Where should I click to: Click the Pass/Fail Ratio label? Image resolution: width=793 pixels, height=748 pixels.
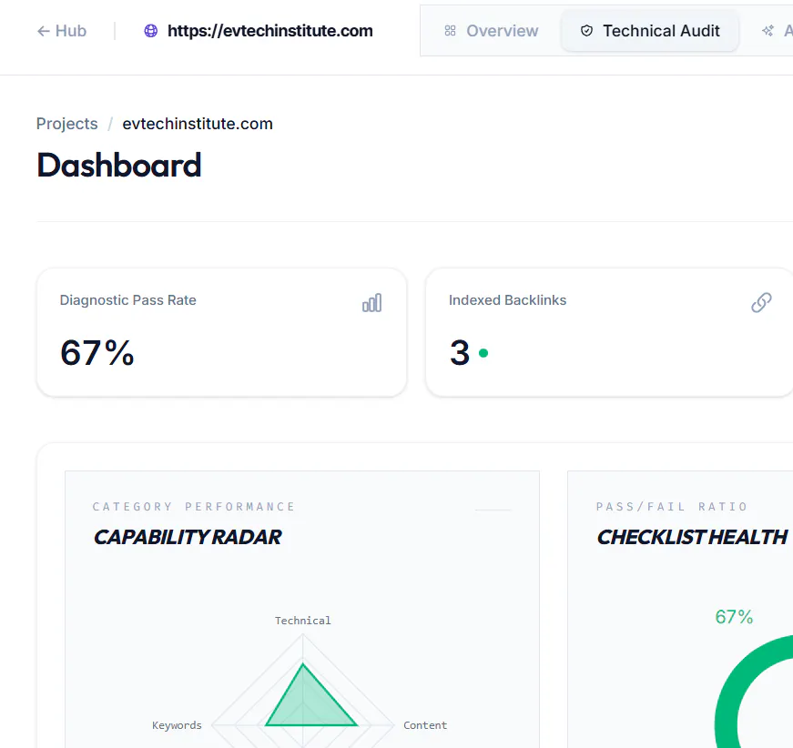(x=672, y=507)
